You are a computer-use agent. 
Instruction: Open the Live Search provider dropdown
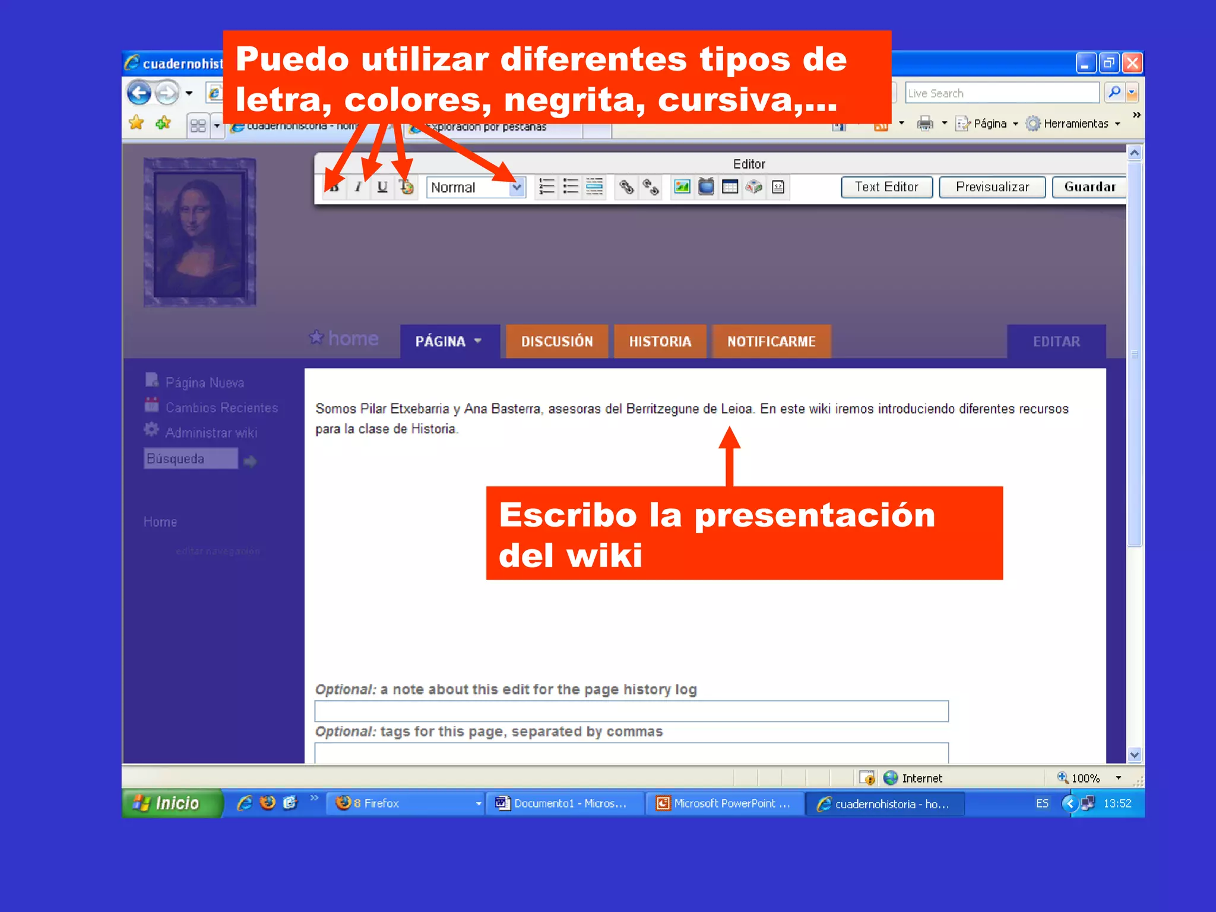1132,93
